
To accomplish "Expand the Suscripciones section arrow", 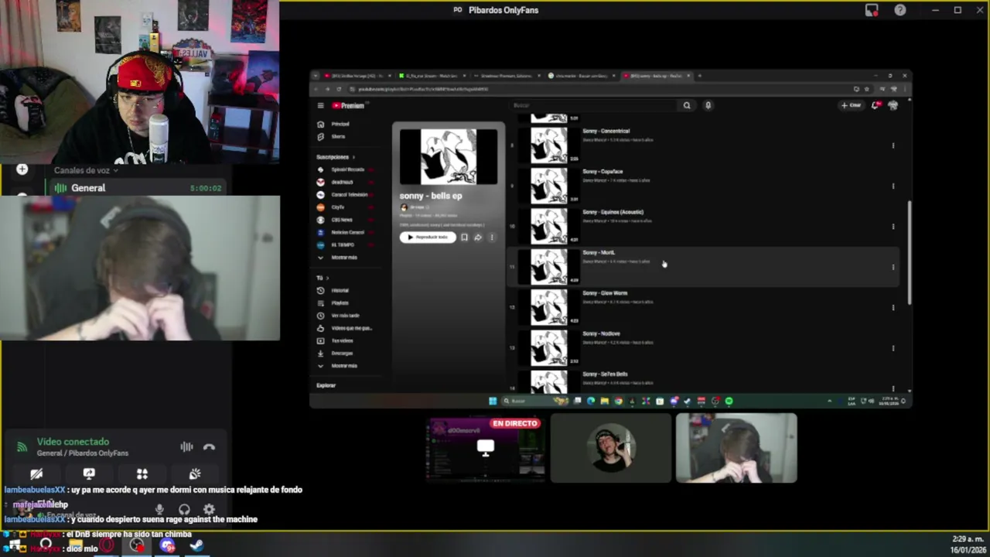I will click(x=353, y=157).
